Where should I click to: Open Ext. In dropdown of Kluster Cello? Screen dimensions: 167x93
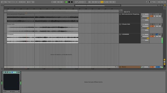point(145,24)
